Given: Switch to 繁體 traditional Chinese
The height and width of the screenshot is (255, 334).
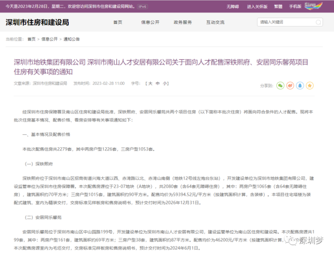Looking at the screenshot, I should tap(278, 7).
